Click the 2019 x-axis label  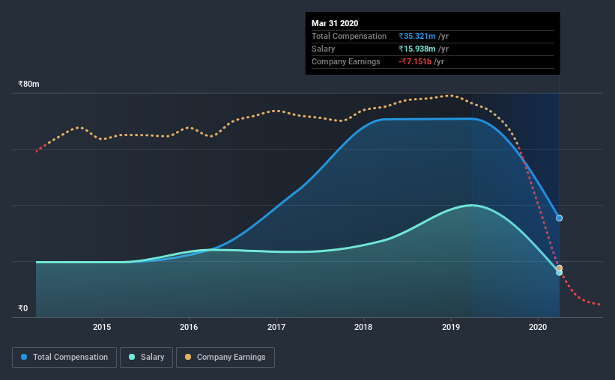click(x=451, y=327)
